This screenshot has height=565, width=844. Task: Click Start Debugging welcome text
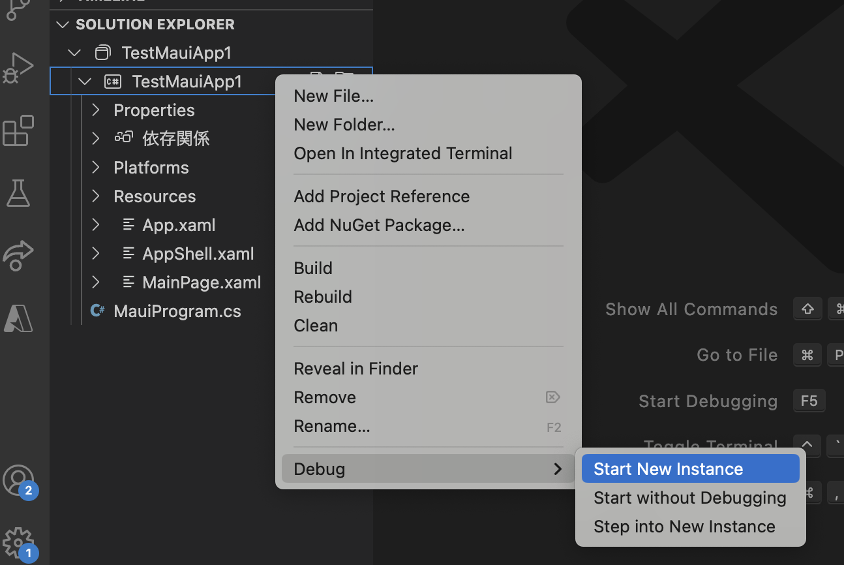[x=708, y=401]
